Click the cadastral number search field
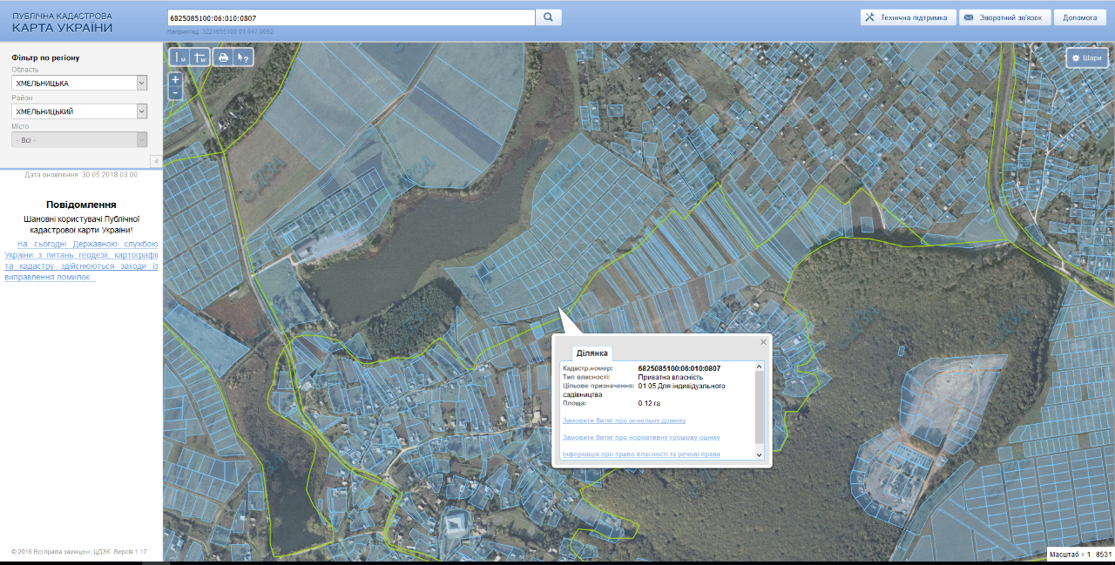Viewport: 1115px width, 565px height. click(x=350, y=17)
